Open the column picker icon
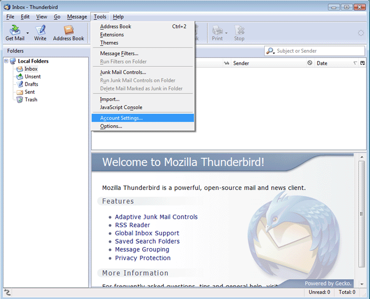 [x=362, y=63]
